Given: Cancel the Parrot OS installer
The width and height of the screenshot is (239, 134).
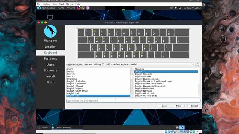Looking at the screenshot, I should coord(194,106).
